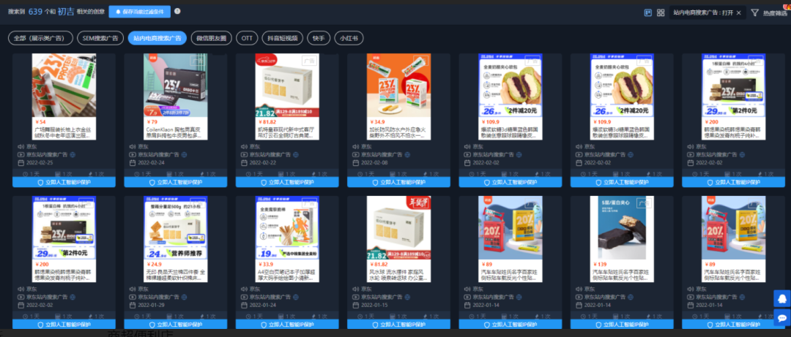Select the 微信朋友圈 tab

(x=212, y=38)
